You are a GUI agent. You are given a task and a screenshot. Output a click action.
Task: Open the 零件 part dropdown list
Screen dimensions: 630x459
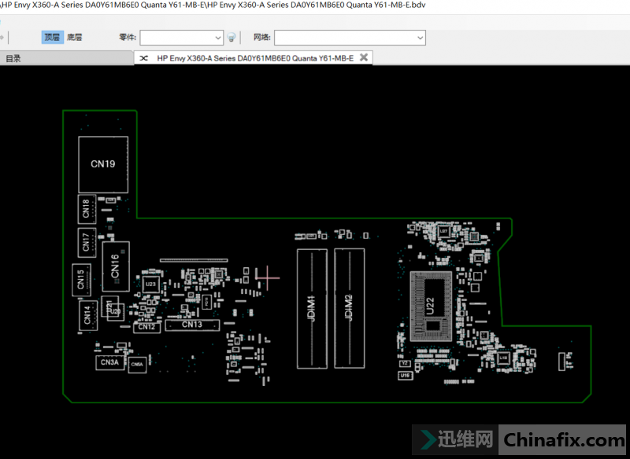tap(218, 37)
